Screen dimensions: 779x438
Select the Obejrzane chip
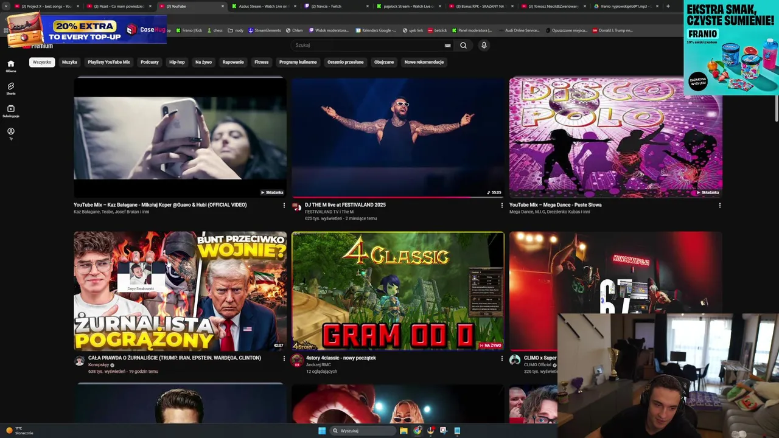tap(384, 62)
